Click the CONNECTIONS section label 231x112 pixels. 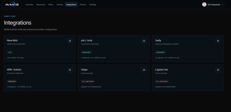point(9,16)
